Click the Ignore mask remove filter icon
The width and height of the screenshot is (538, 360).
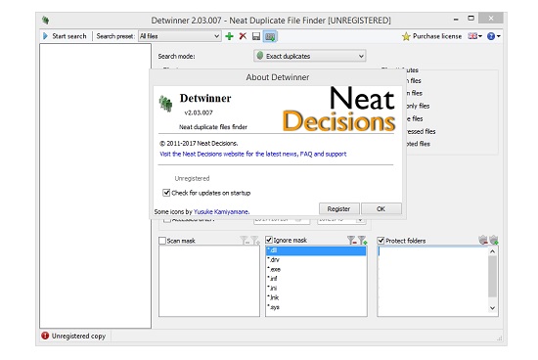[x=351, y=240]
